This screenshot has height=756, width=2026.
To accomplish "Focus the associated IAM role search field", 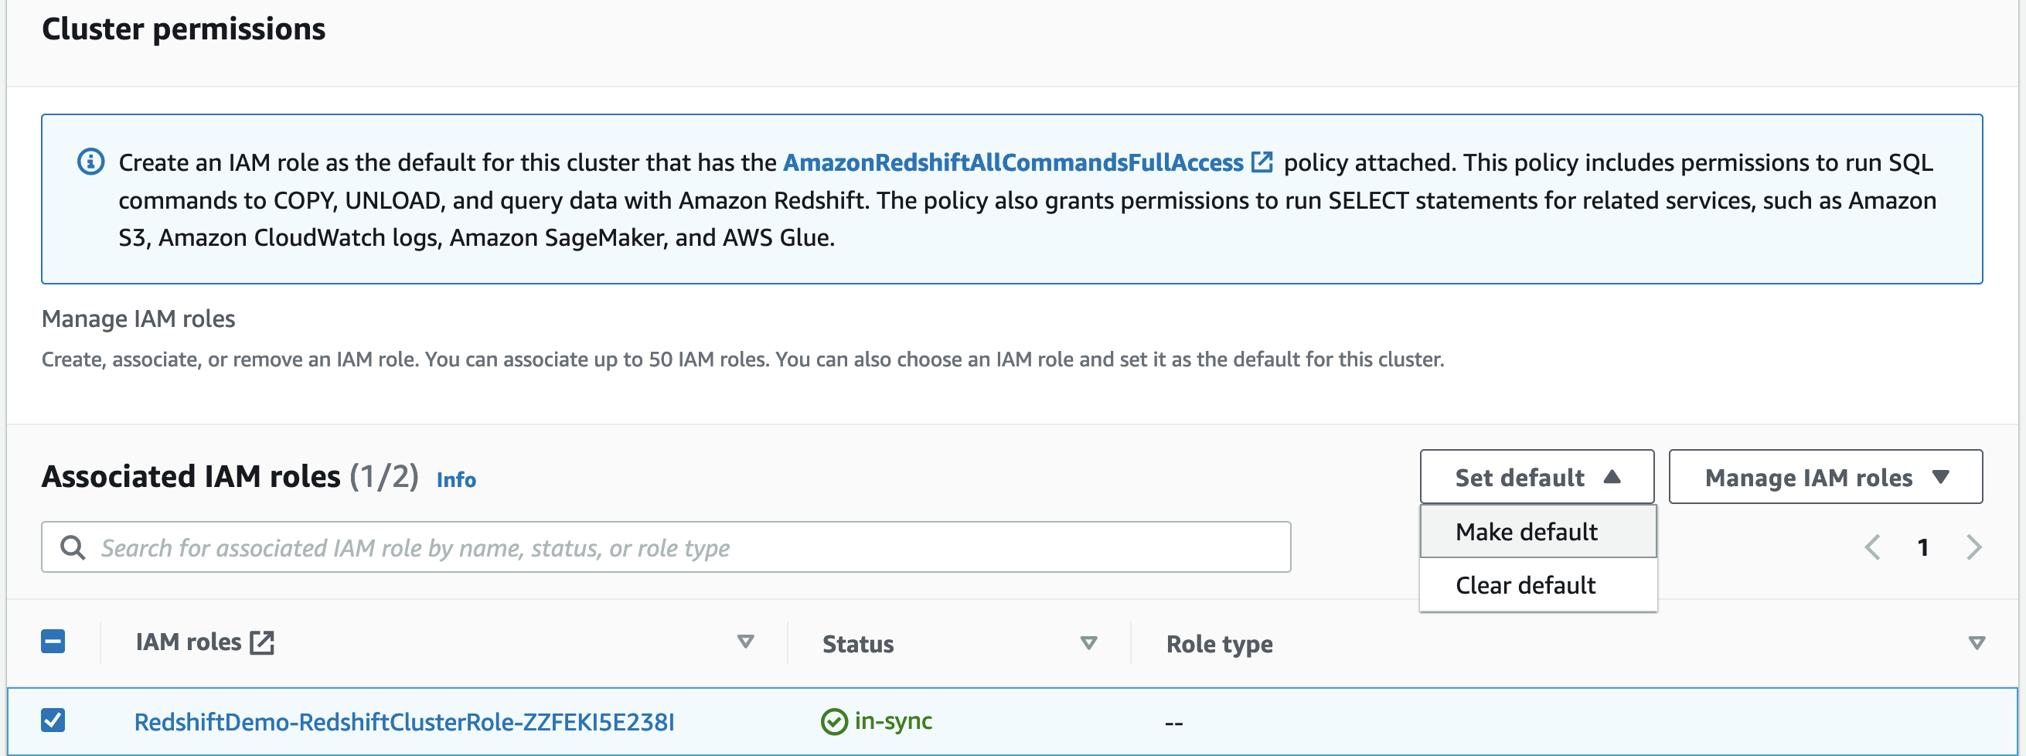I will (676, 547).
